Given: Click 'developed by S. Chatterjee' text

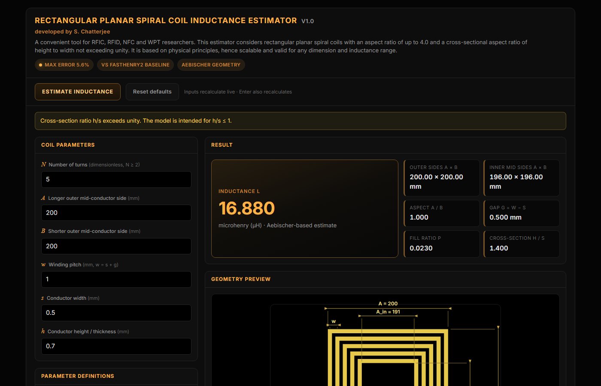Looking at the screenshot, I should click(x=73, y=32).
